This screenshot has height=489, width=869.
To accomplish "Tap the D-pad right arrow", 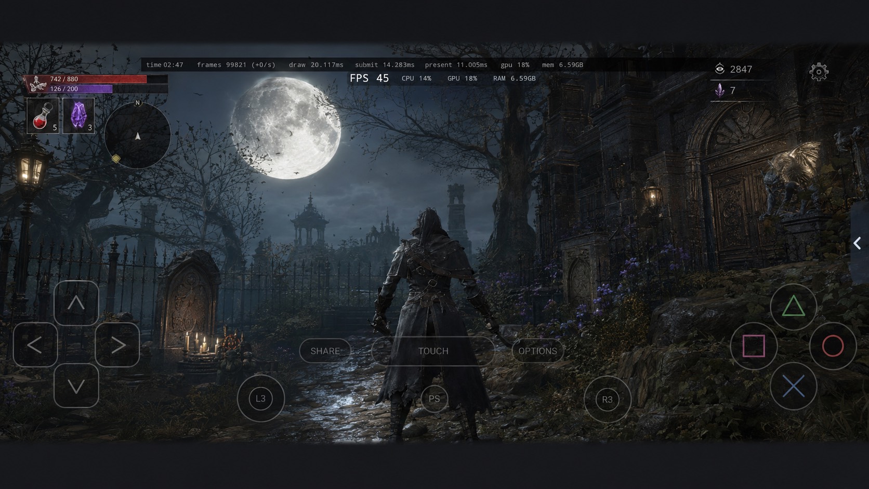I will 117,345.
